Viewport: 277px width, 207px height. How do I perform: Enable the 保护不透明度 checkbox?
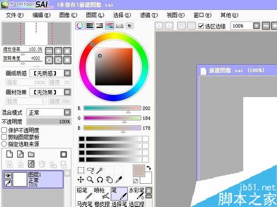click(4, 130)
